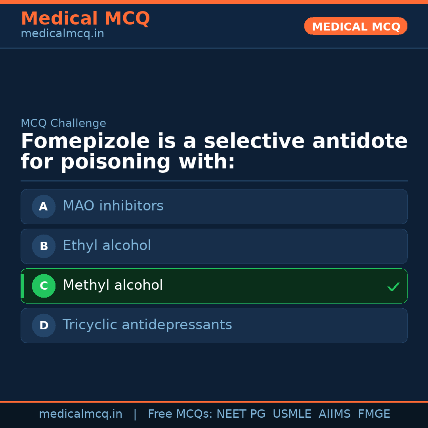428x428 pixels.
Task: Open the medicalmcq.in link in the footer
Action: [x=80, y=414]
